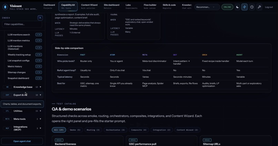Switch to Labs tab

tap(131, 7)
